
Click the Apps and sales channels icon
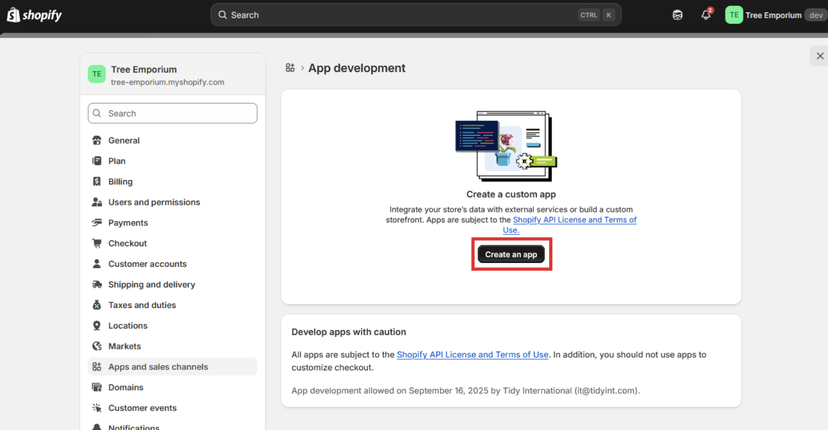tap(97, 367)
